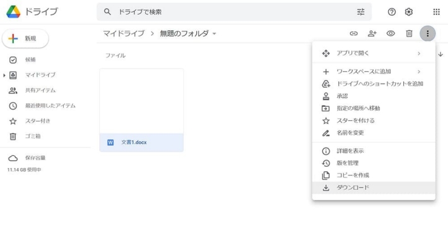Open the Google apps grid
This screenshot has height=234, width=448.
pyautogui.click(x=436, y=12)
